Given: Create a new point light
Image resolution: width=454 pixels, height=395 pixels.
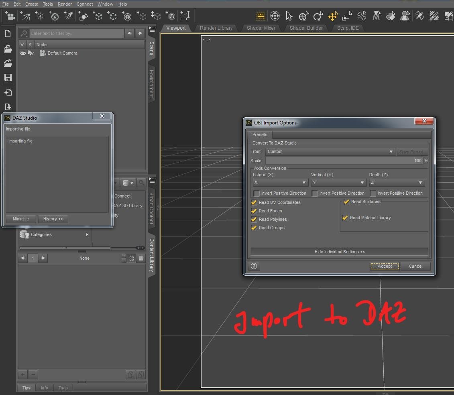Looking at the screenshot, I should coord(39,16).
